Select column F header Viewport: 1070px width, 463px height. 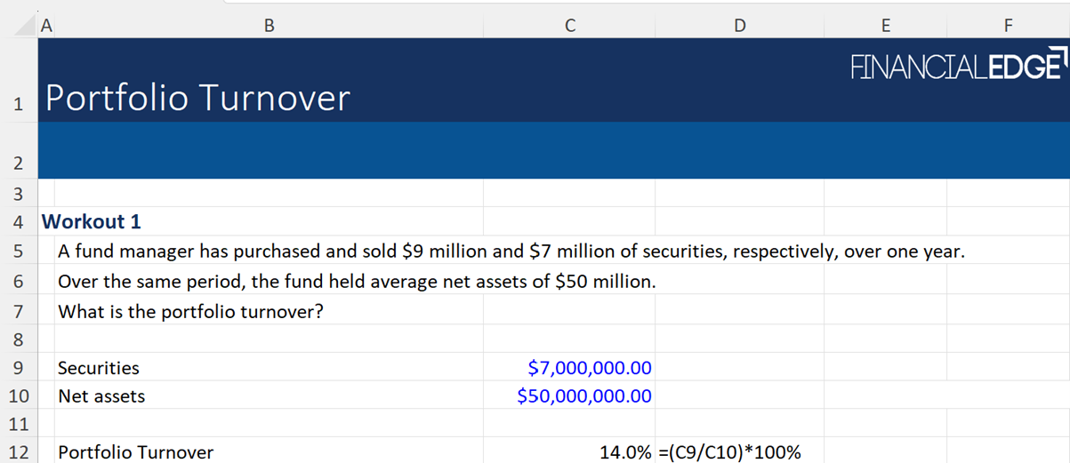tap(1007, 27)
